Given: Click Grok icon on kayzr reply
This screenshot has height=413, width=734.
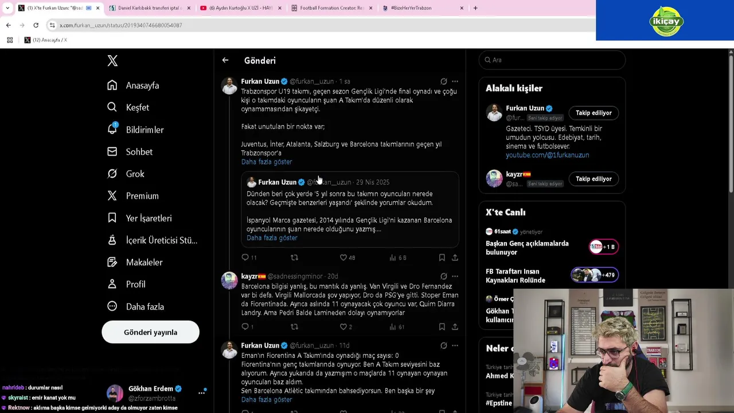Looking at the screenshot, I should 444,276.
